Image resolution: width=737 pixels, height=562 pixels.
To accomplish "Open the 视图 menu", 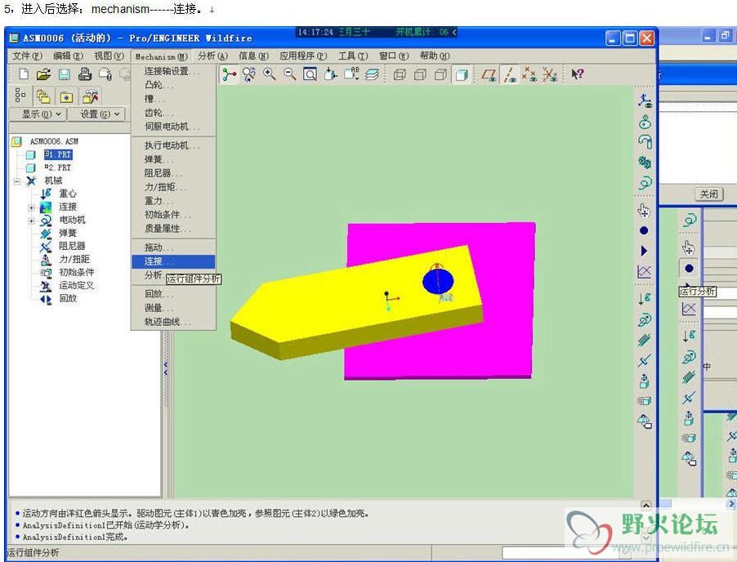I will (109, 56).
